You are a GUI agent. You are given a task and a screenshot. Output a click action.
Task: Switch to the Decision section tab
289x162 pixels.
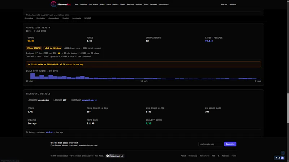(x=41, y=18)
